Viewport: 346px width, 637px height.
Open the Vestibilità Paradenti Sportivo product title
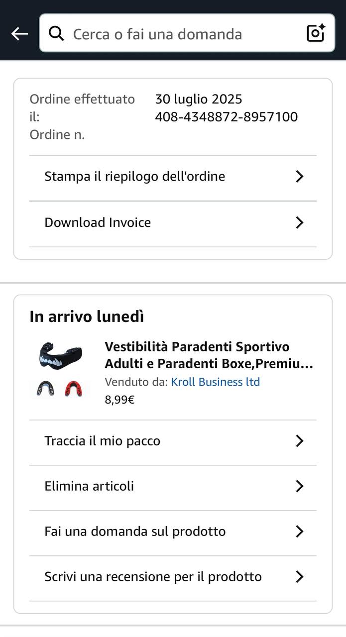pos(209,355)
